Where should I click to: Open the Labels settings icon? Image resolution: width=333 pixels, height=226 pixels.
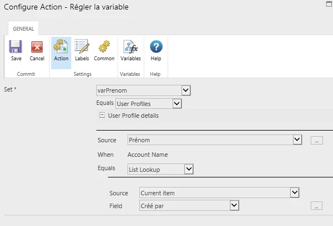pos(82,46)
